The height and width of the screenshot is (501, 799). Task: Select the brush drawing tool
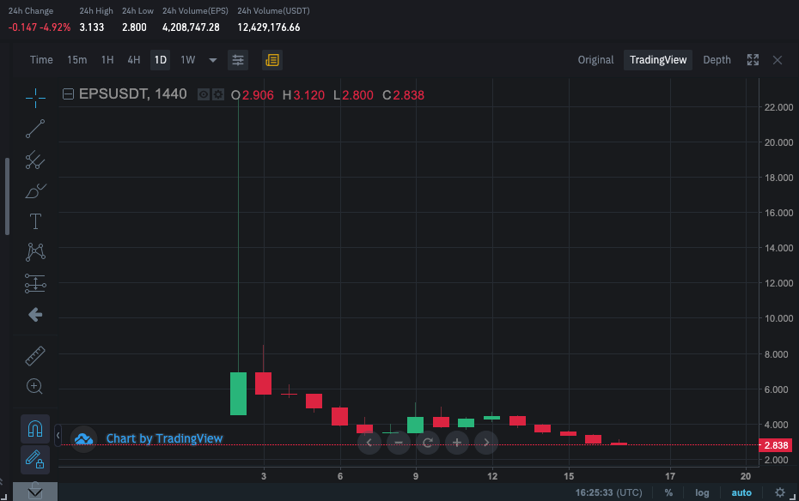[35, 191]
